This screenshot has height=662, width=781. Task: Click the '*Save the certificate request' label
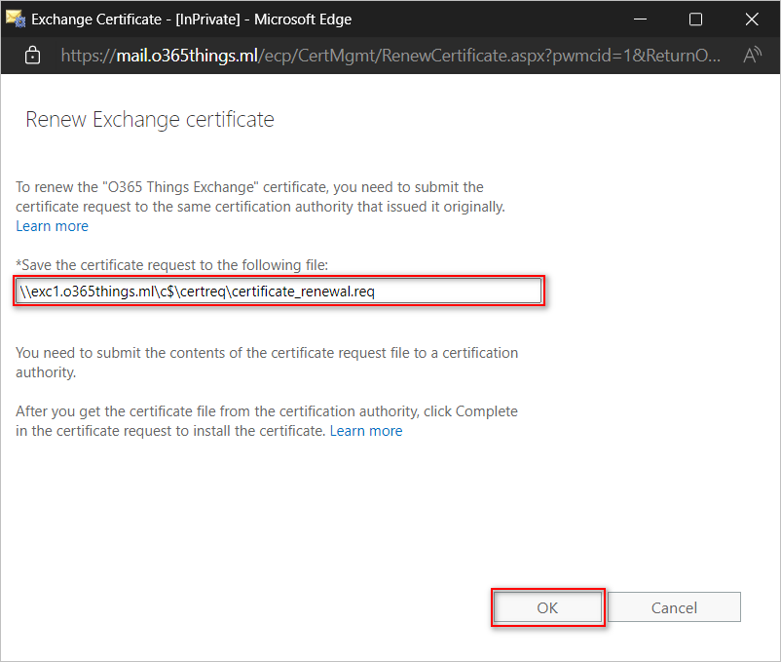[x=171, y=265]
